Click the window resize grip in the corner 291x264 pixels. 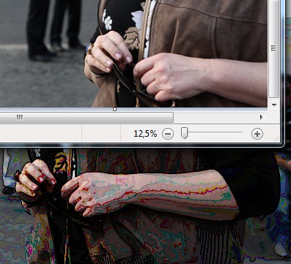(276, 139)
